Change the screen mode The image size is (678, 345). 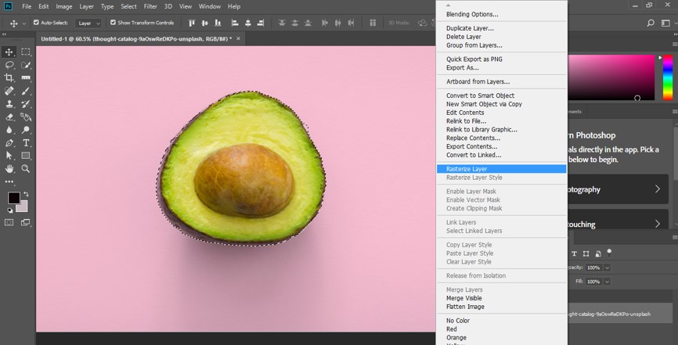[26, 222]
